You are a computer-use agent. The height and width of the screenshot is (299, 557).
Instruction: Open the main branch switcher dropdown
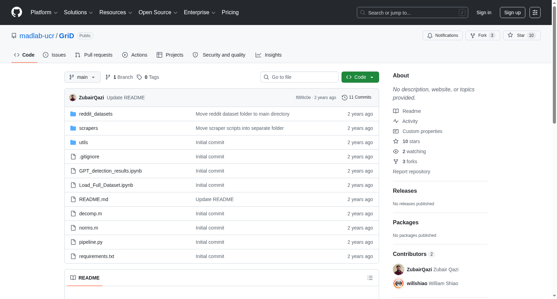[x=83, y=77]
